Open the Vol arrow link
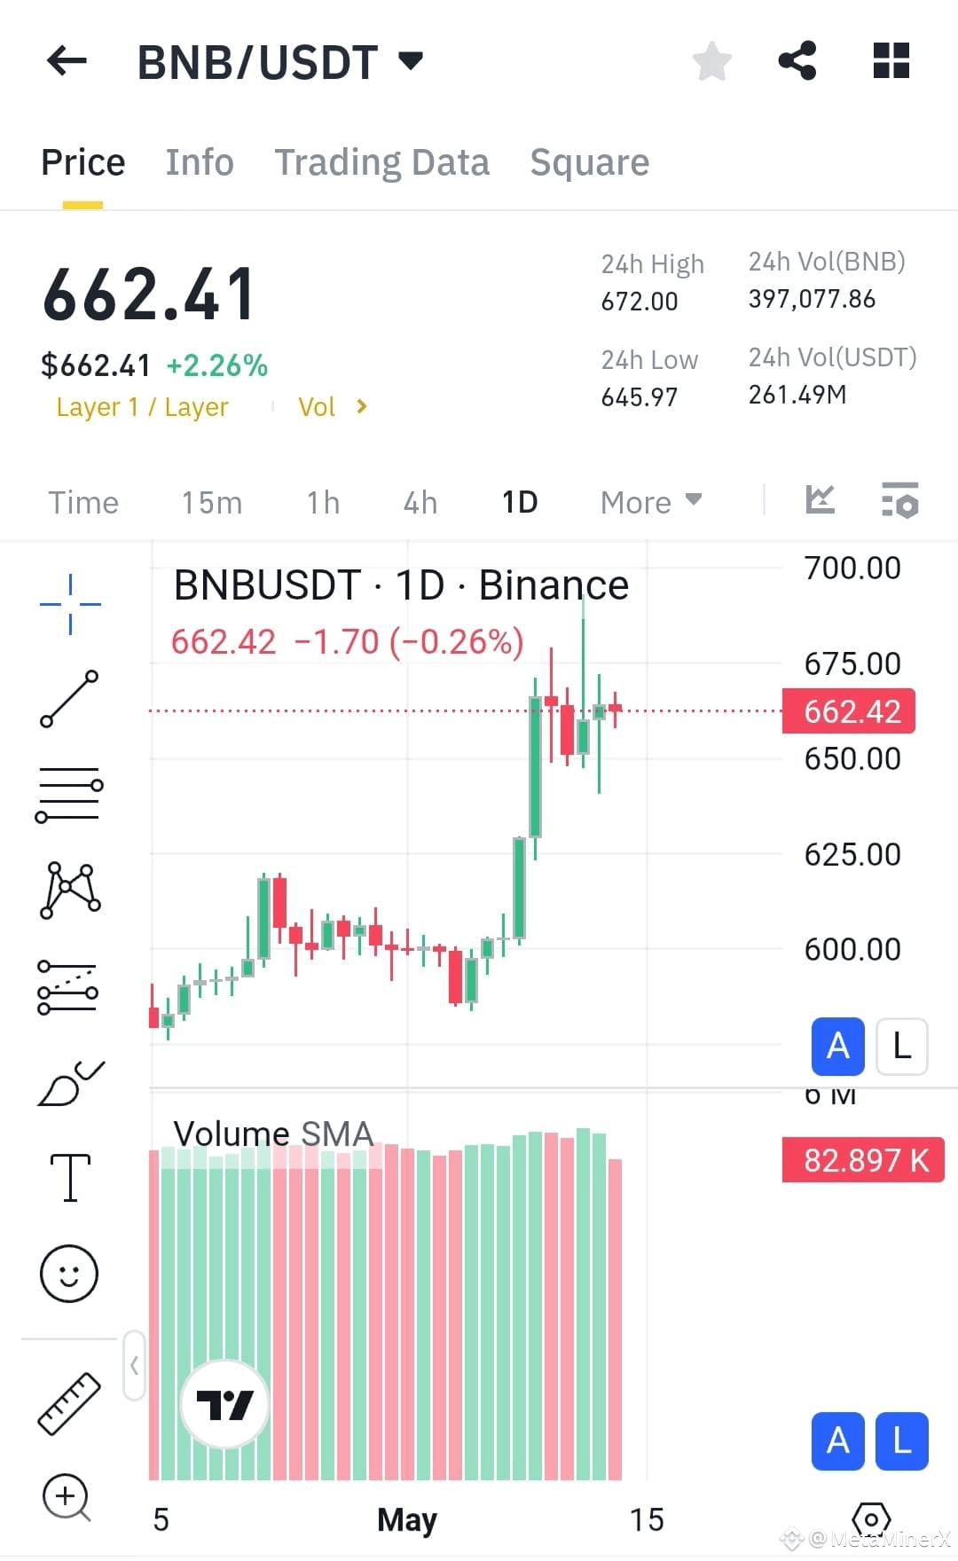The height and width of the screenshot is (1561, 958). (x=333, y=407)
